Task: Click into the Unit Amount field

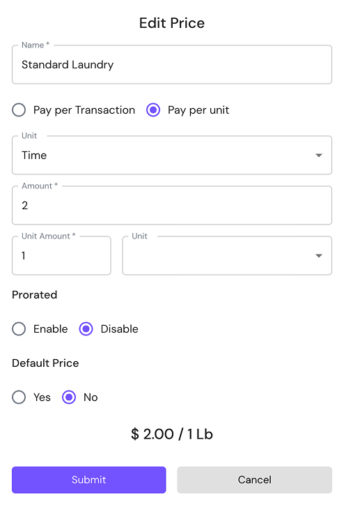Action: [61, 255]
